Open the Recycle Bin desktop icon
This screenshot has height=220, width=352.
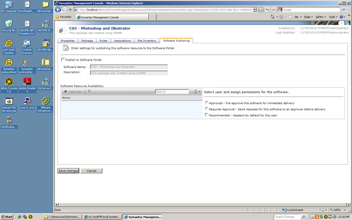tap(9, 26)
